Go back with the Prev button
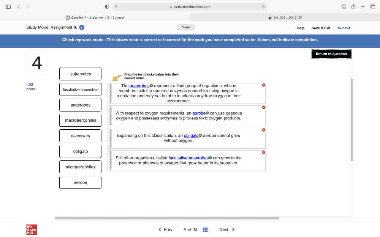 pos(165,229)
